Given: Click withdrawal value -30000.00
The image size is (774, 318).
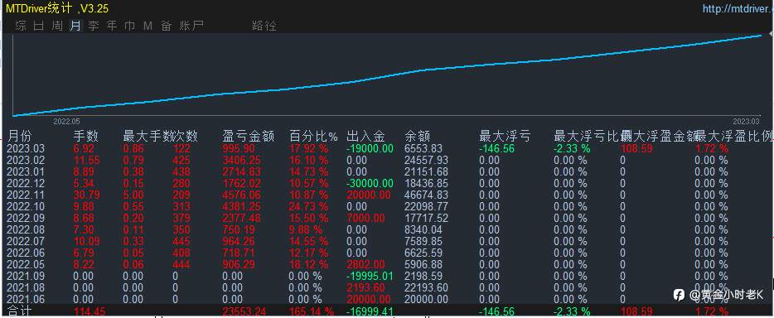Looking at the screenshot, I should pos(370,183).
